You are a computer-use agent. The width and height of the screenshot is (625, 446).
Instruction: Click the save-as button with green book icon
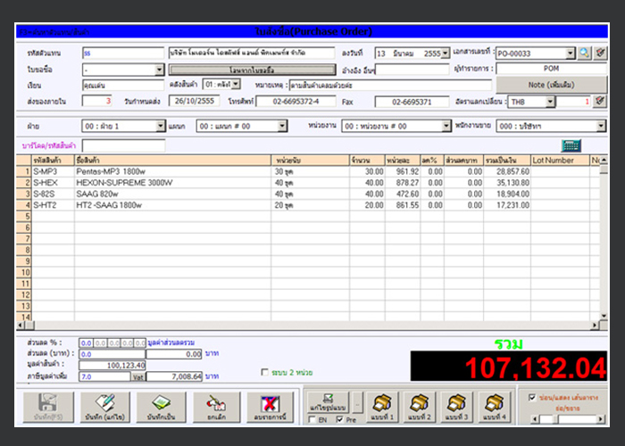click(x=161, y=407)
